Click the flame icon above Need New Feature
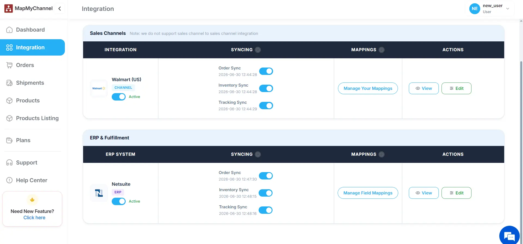 click(x=32, y=200)
